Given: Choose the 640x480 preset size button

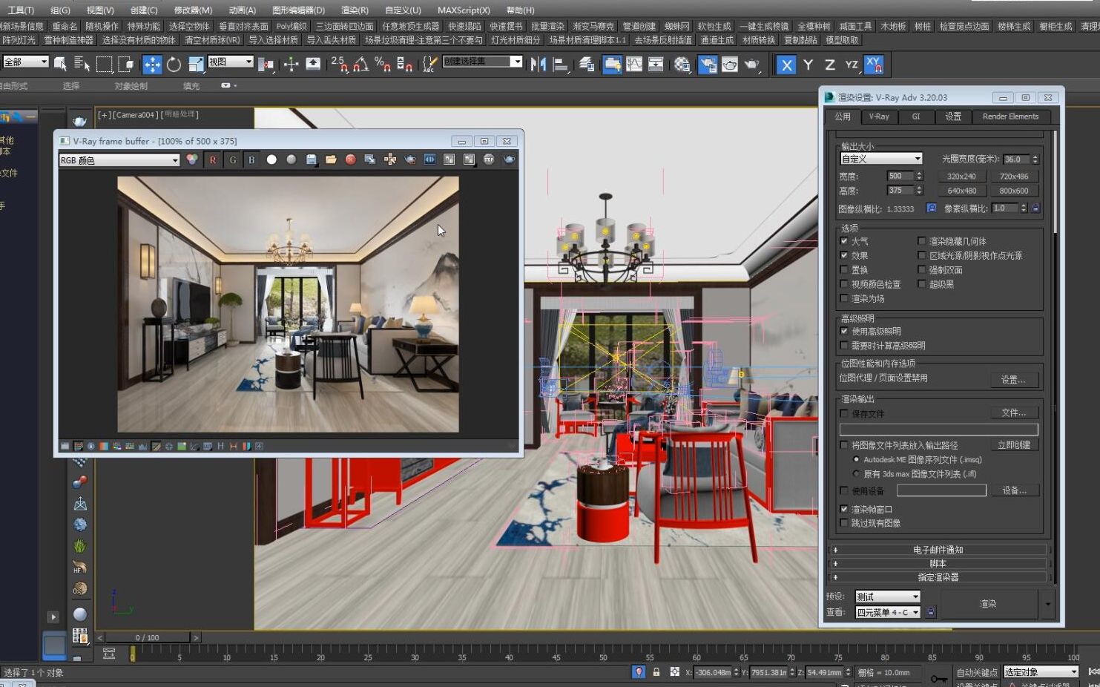Looking at the screenshot, I should click(x=961, y=191).
